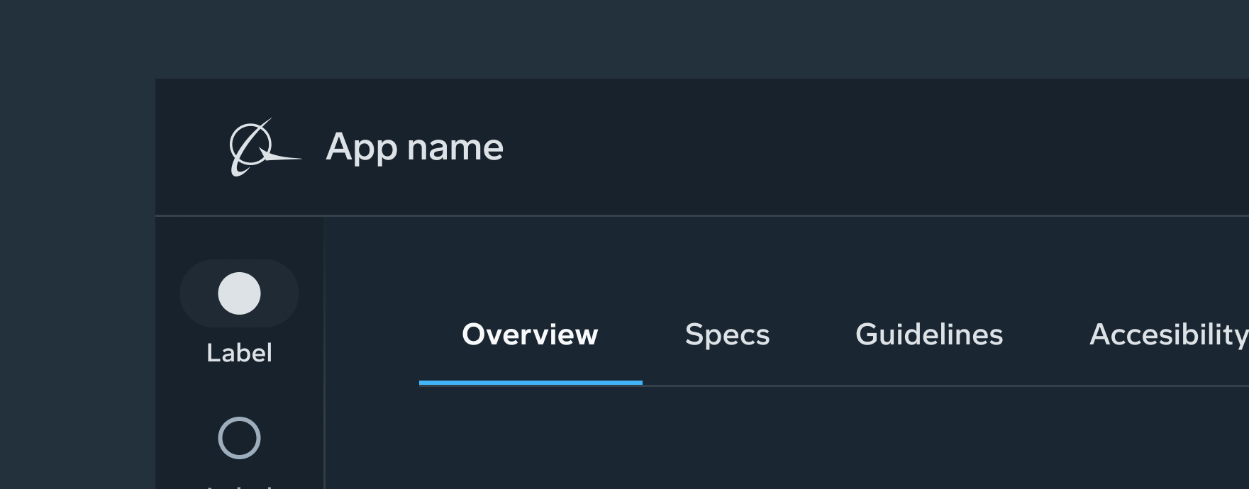Click the App name heading text

(415, 147)
